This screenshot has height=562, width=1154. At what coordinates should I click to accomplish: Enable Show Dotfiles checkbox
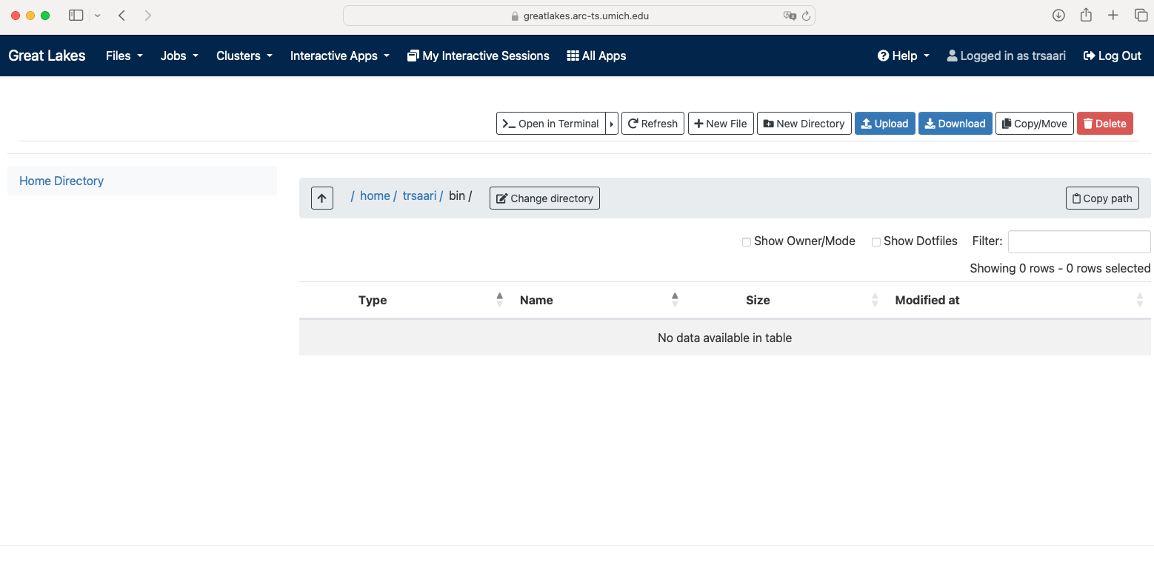pos(876,242)
